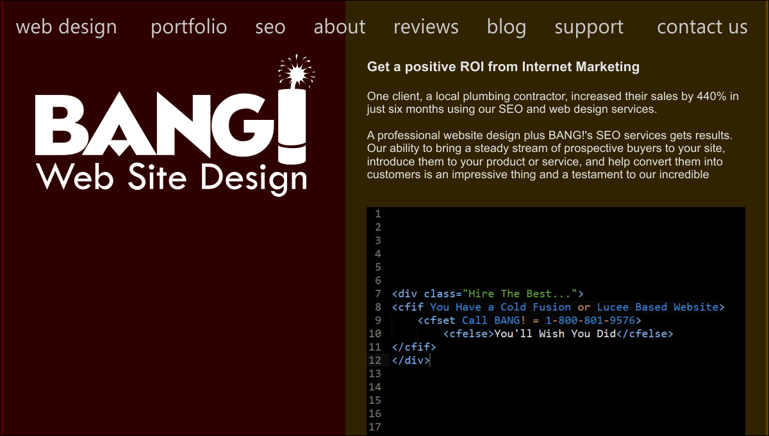Screen dimensions: 769x436
Task: Go to the portfolio page
Action: click(x=189, y=27)
